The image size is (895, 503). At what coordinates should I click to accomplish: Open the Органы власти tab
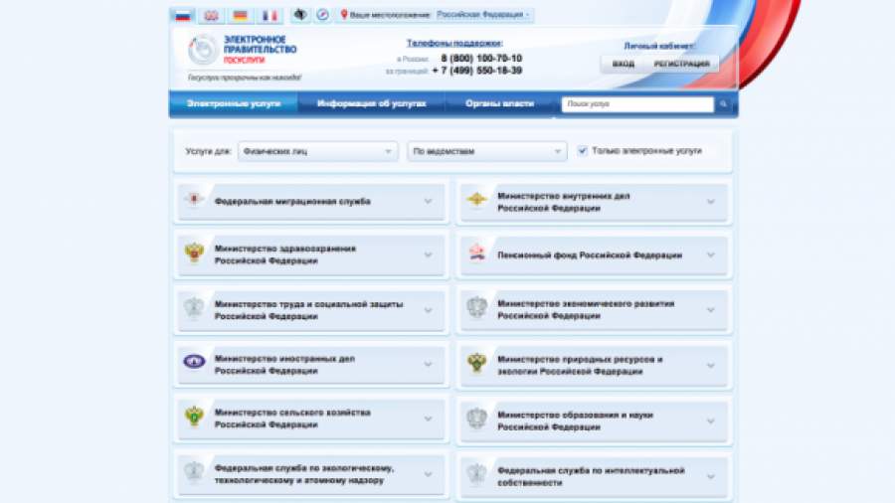coord(499,103)
